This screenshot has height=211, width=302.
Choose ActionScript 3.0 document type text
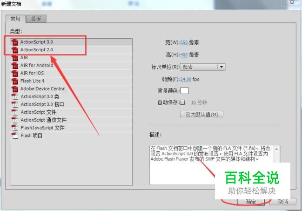[x=37, y=42]
